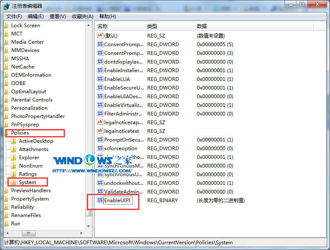Viewport: 330px width, 250px height.
Task: Select the Explorer key under Policies
Action: point(29,158)
